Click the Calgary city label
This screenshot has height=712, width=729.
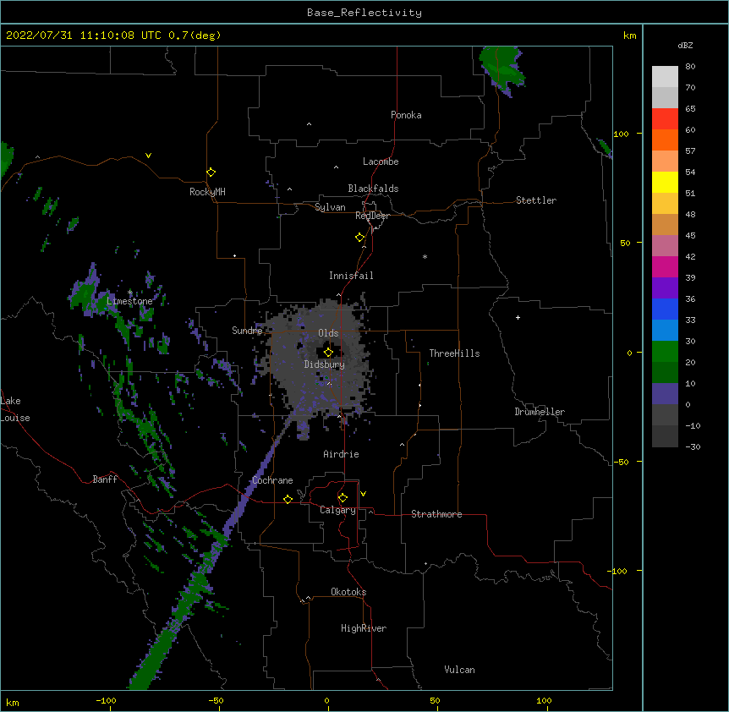click(338, 510)
